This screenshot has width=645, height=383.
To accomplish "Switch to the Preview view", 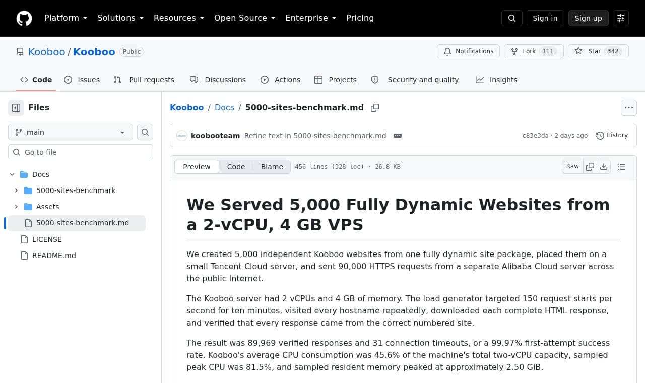I will click(x=197, y=167).
